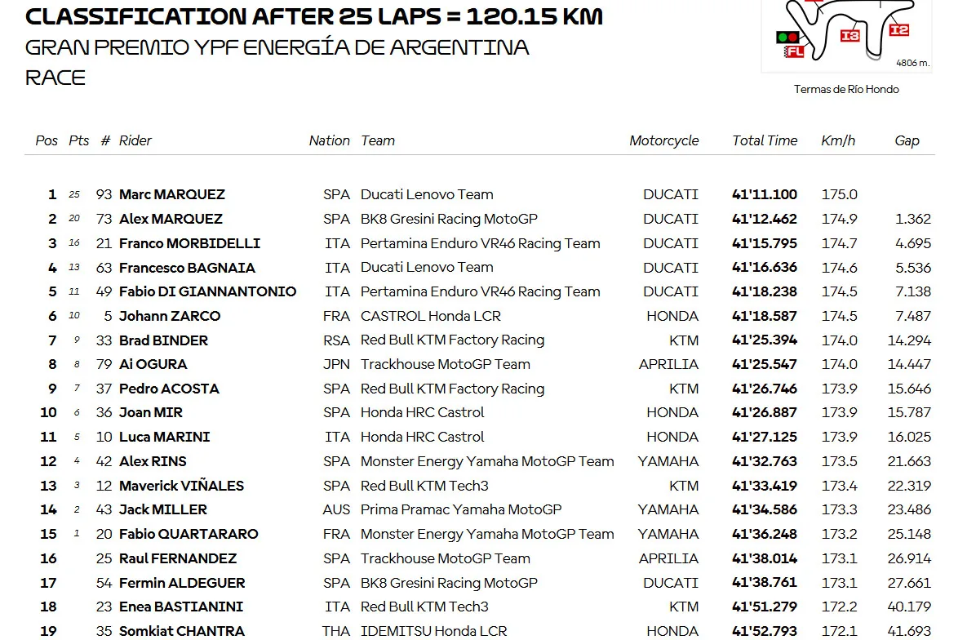
Task: Select Somkiat CHANTRA in last row
Action: [182, 631]
